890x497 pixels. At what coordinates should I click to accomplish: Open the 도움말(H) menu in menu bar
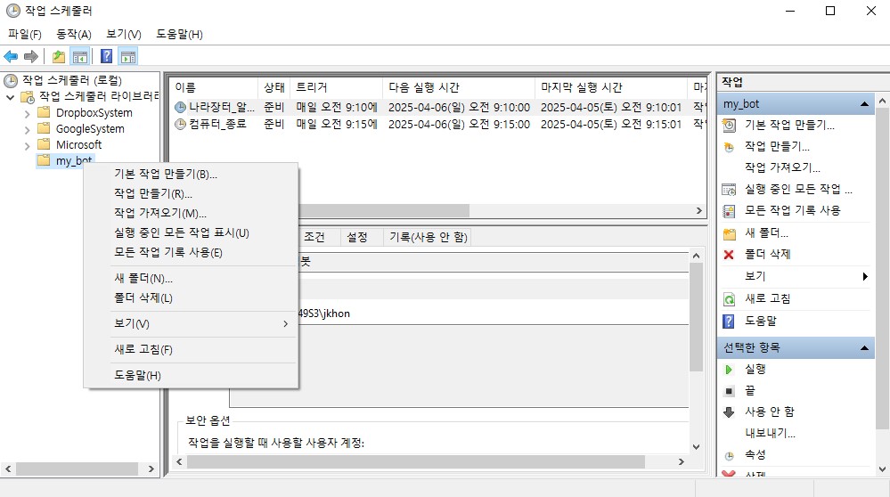[179, 34]
